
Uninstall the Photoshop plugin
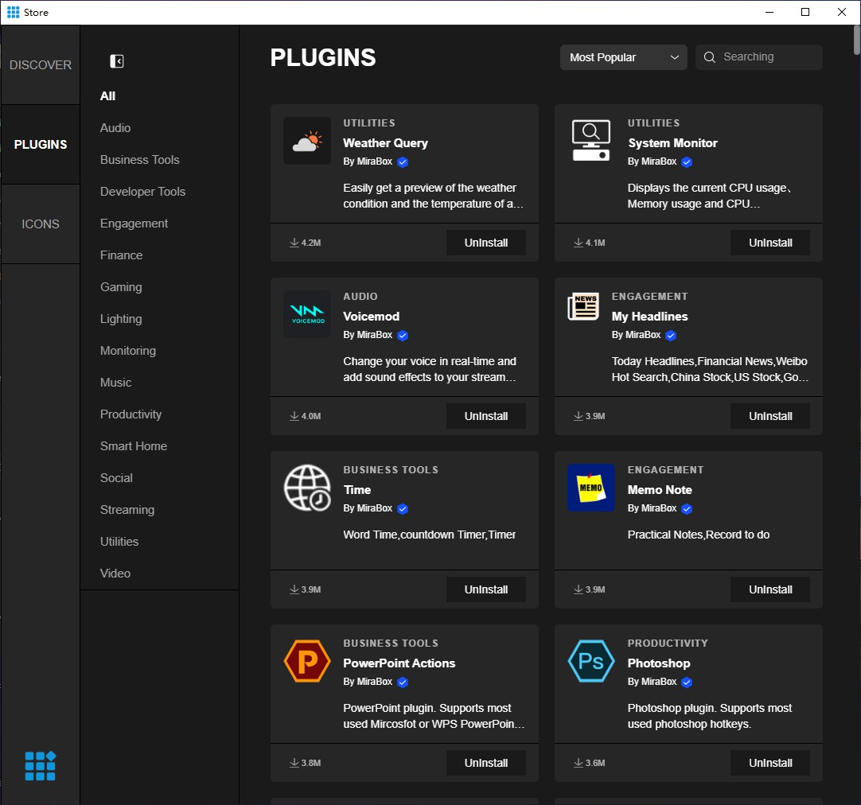pos(769,763)
